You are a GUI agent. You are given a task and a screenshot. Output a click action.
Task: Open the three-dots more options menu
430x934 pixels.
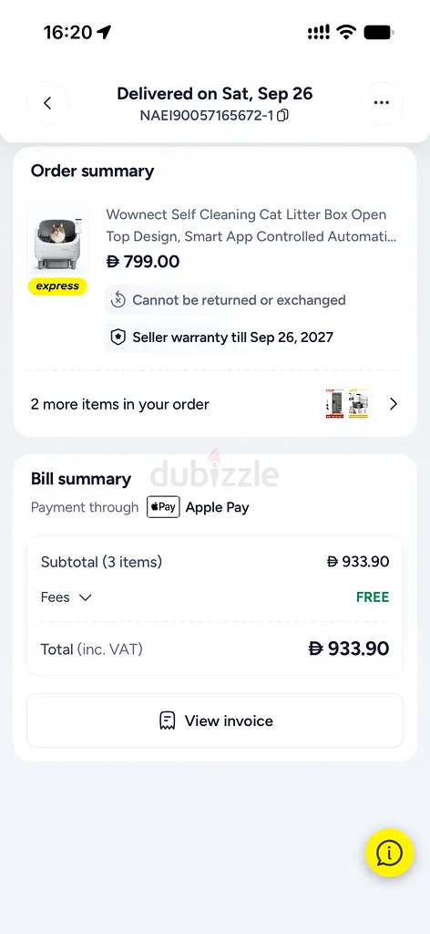coord(381,103)
